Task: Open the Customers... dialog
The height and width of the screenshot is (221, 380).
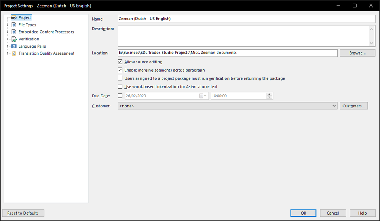Action: 354,106
